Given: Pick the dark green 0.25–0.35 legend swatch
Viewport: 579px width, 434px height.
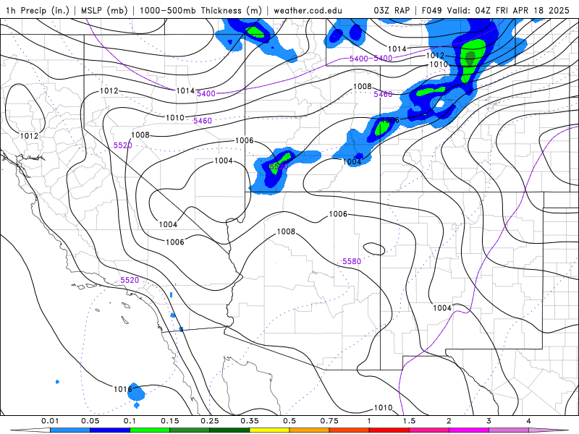Looking at the screenshot, I should point(229,430).
